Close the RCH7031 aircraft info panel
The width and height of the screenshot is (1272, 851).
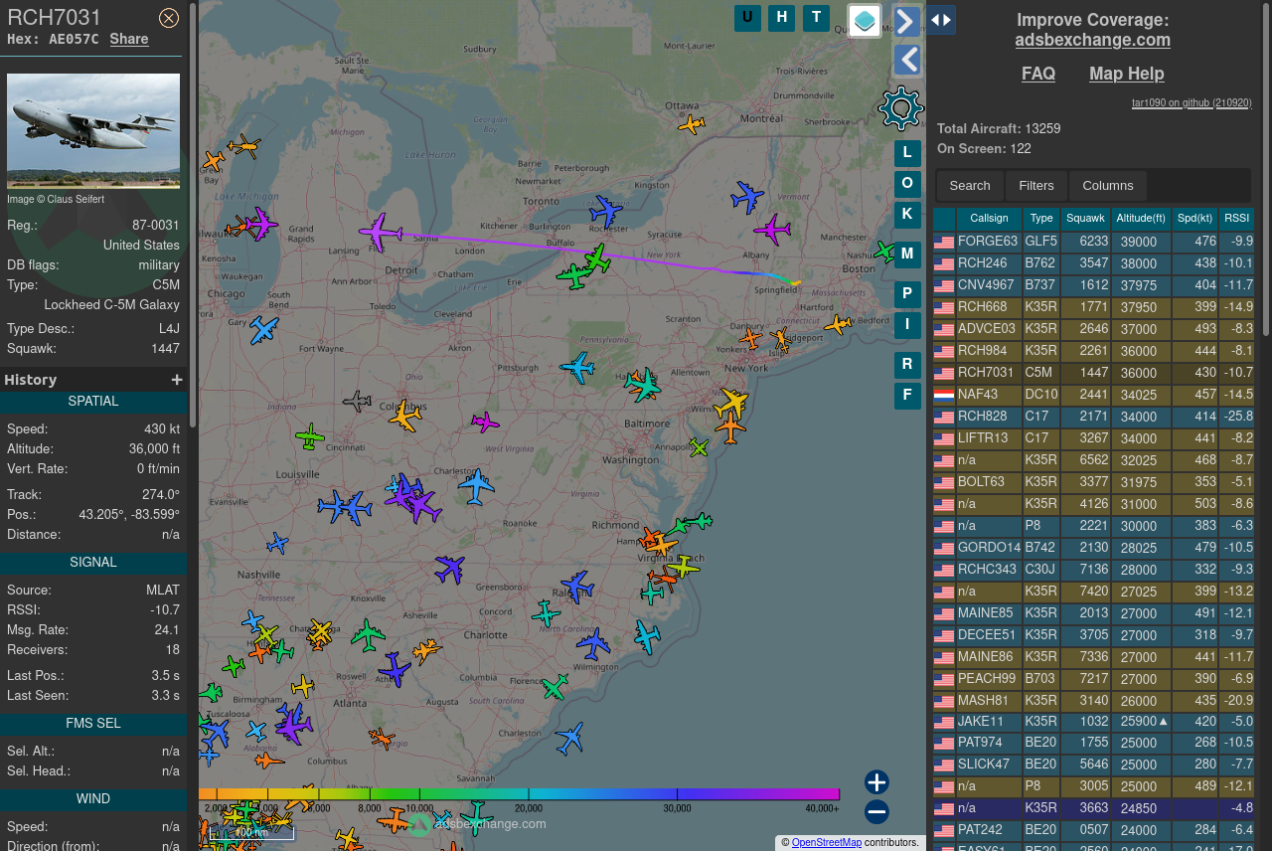169,18
